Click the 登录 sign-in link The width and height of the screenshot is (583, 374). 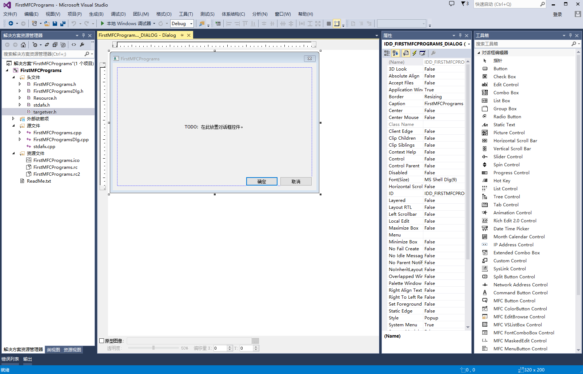pyautogui.click(x=558, y=14)
